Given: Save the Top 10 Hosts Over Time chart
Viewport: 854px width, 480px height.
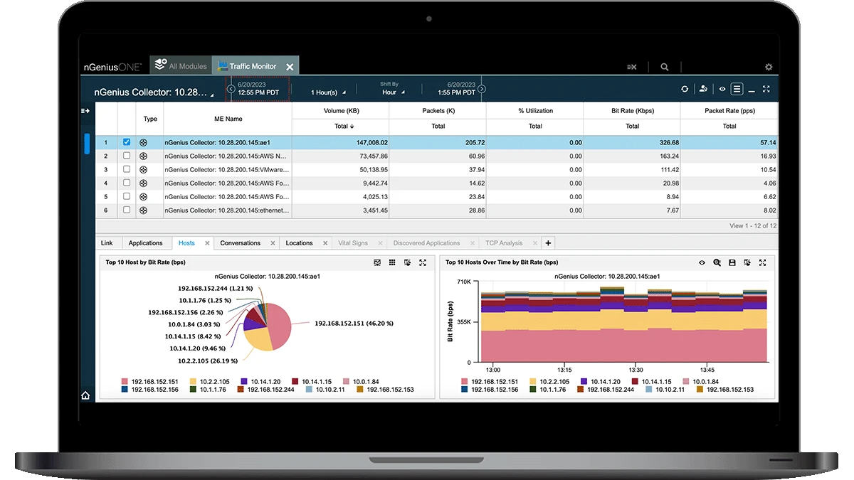Looking at the screenshot, I should pyautogui.click(x=731, y=262).
